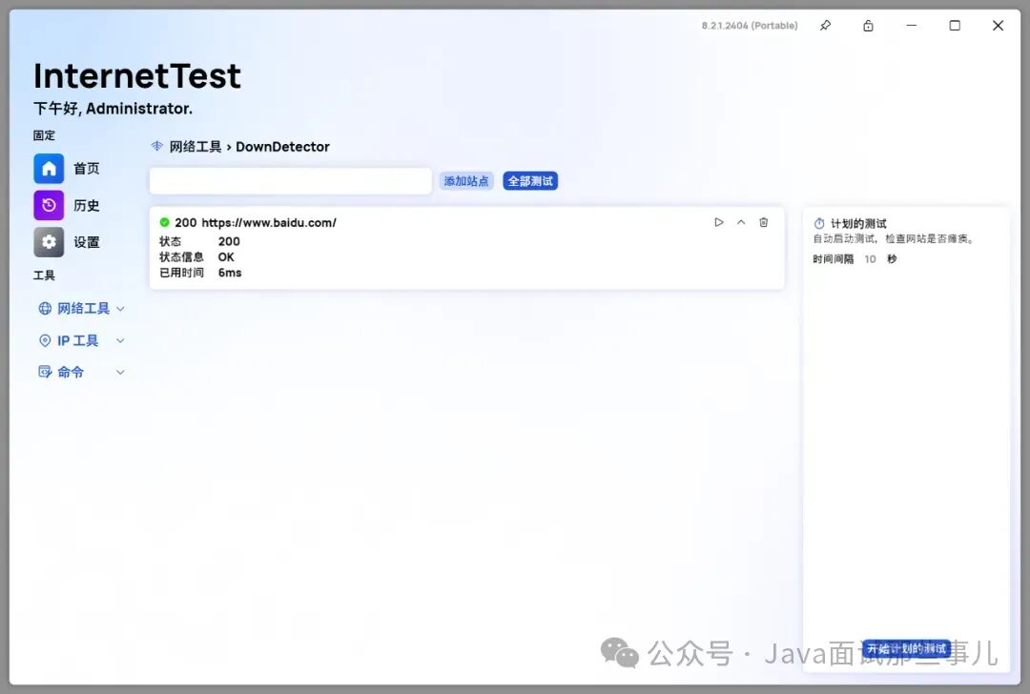Pin the window with the pin icon
Viewport: 1030px width, 694px height.
825,26
